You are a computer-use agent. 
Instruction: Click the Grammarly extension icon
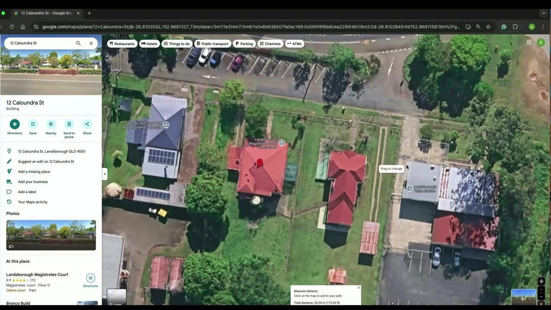tap(504, 27)
